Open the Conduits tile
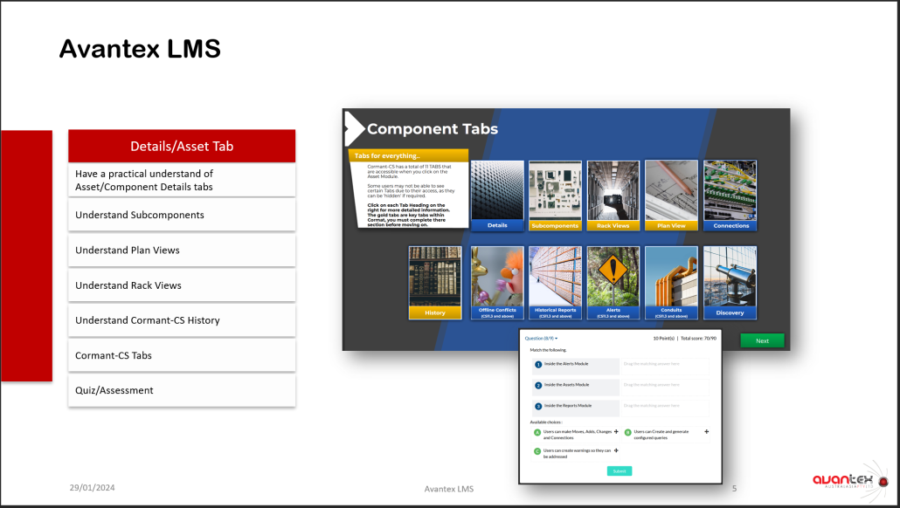Screen dimensions: 900x508 coord(671,283)
